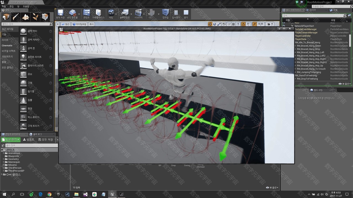
Task: Open the Edit (편집) menu
Action: click(x=11, y=6)
